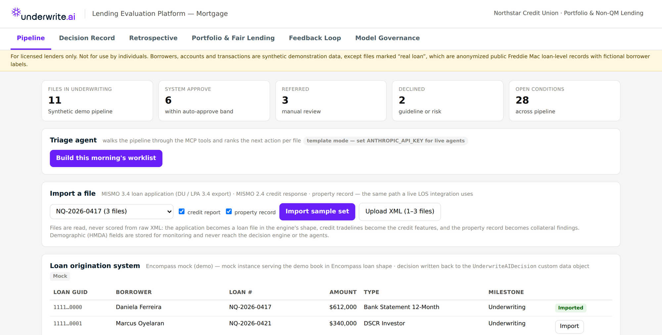Viewport: 662px width, 335px height.
Task: Select borrower Daniela Ferreira
Action: click(x=139, y=307)
